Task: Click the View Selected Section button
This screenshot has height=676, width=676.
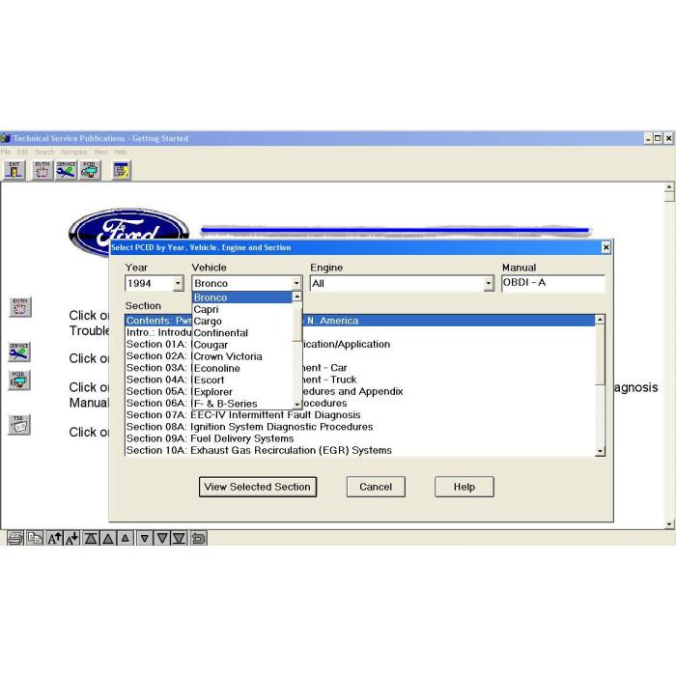Action: pyautogui.click(x=258, y=487)
